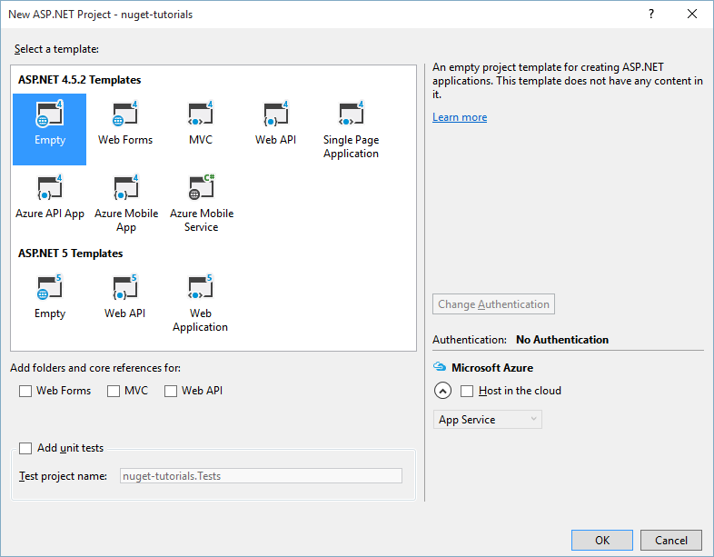Open the App Service dropdown
Image resolution: width=714 pixels, height=557 pixels.
pos(487,420)
